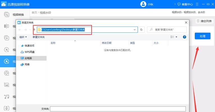Click the 文件夹 name input field
This screenshot has height=112, width=215.
118,109
